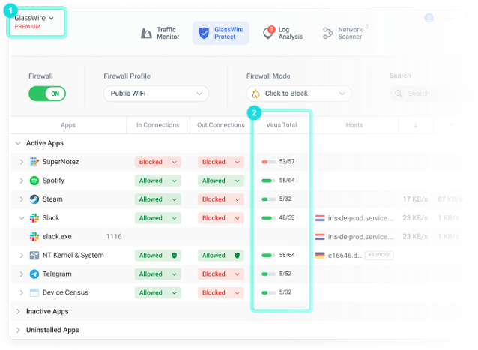This screenshot has width=478, height=350.
Task: Click the Log Analysis pin icon
Action: [268, 33]
